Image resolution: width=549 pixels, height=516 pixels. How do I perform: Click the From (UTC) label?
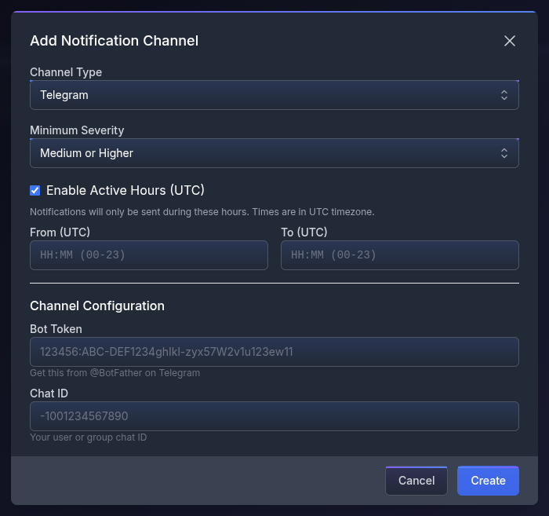tap(60, 232)
